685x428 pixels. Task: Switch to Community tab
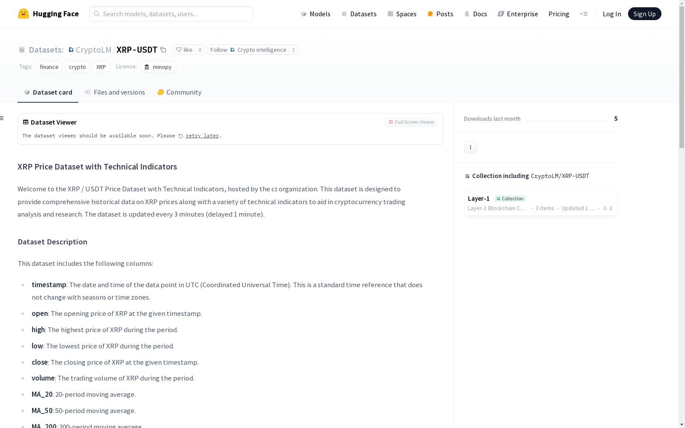(x=179, y=92)
